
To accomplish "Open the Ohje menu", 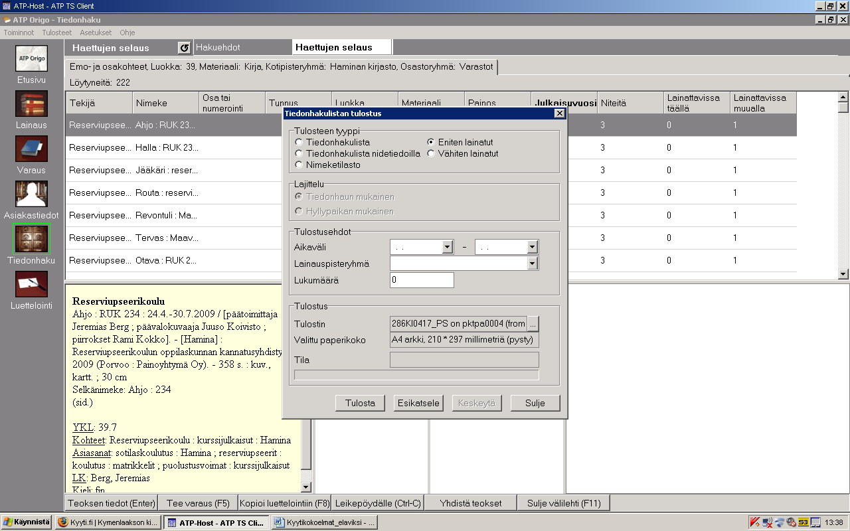I will coord(127,33).
